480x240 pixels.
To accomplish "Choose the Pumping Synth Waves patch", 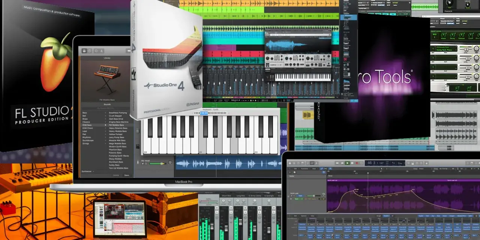I will [x=119, y=156].
